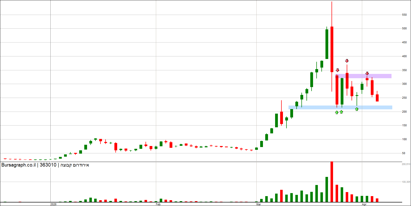
Task: Click the Feb label on the time axis
Action: 158,204
